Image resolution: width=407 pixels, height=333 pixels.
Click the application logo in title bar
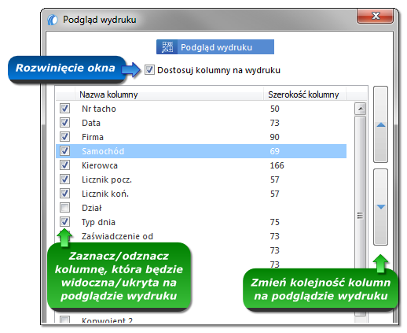click(x=53, y=20)
